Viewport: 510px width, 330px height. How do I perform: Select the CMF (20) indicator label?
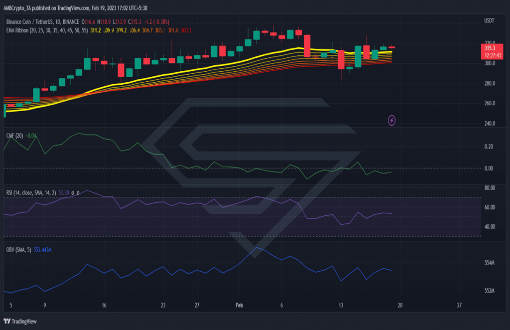point(14,136)
